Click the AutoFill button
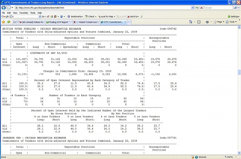241x159 pixels. [121, 17]
